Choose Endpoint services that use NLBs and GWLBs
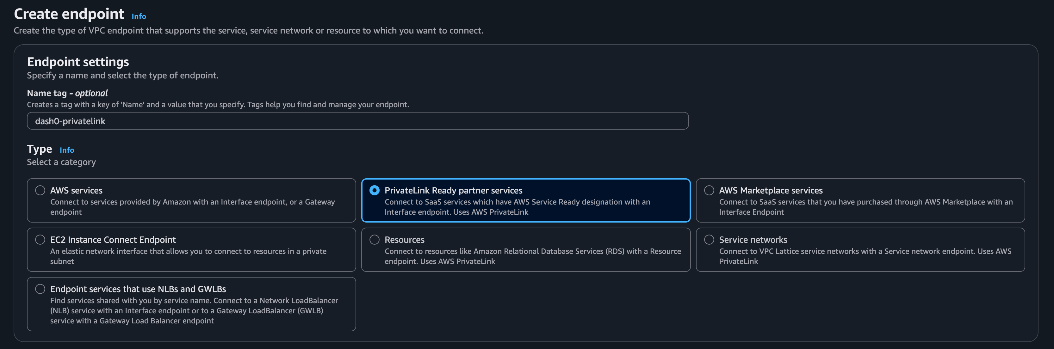Screen dimensions: 1054x349 click(40, 289)
